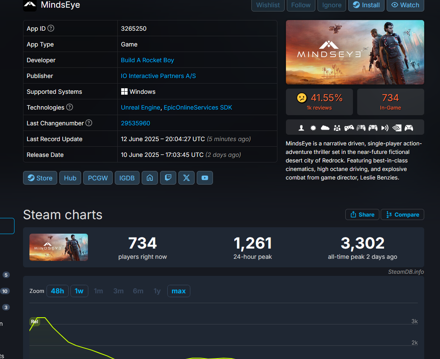This screenshot has height=359, width=440.
Task: Open the EpicOnlineServices SDK link
Action: pos(198,107)
